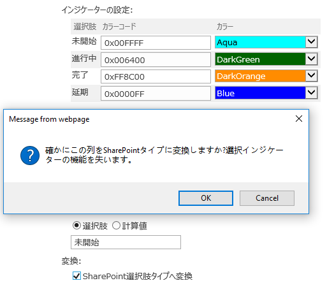The image size is (327, 290).
Task: Click the 0x006400 color code field
Action: point(156,60)
